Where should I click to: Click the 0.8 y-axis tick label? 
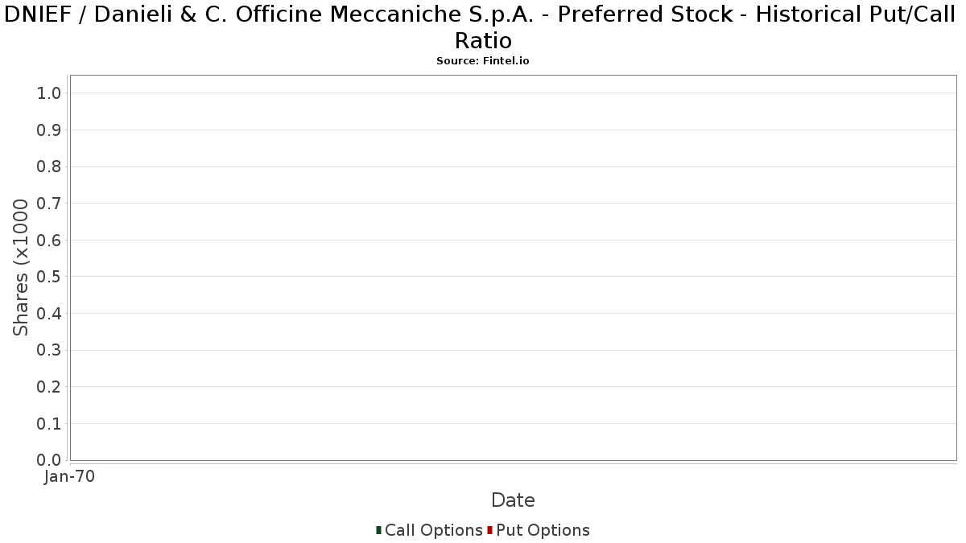(49, 167)
